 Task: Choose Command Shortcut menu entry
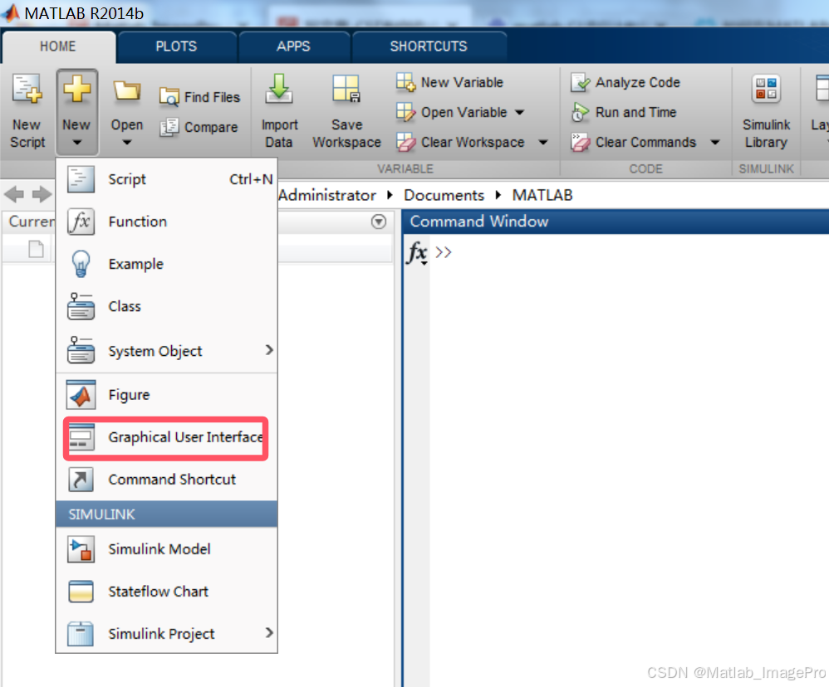click(166, 480)
